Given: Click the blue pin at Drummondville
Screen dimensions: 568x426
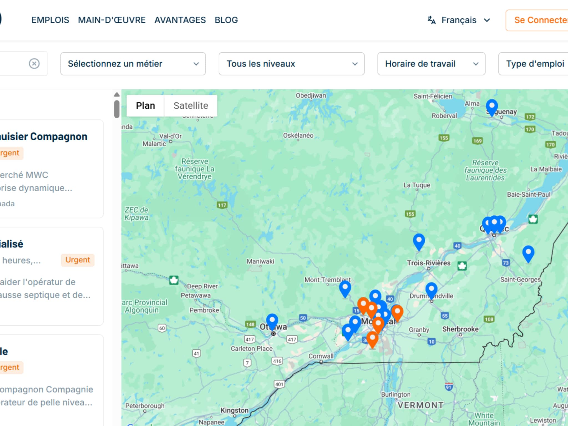Looking at the screenshot, I should pyautogui.click(x=431, y=290).
